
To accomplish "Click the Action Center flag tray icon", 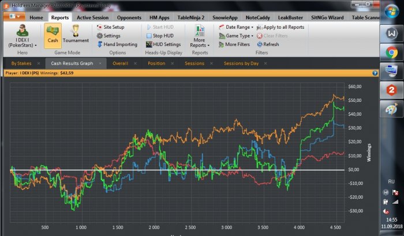I will (395, 192).
